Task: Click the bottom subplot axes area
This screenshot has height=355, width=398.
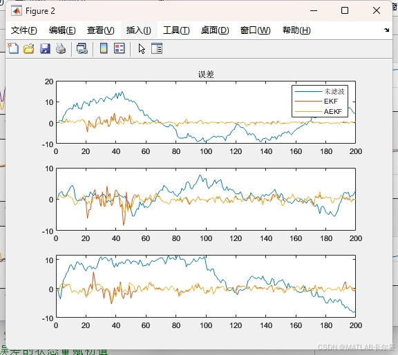Action: coord(206,286)
